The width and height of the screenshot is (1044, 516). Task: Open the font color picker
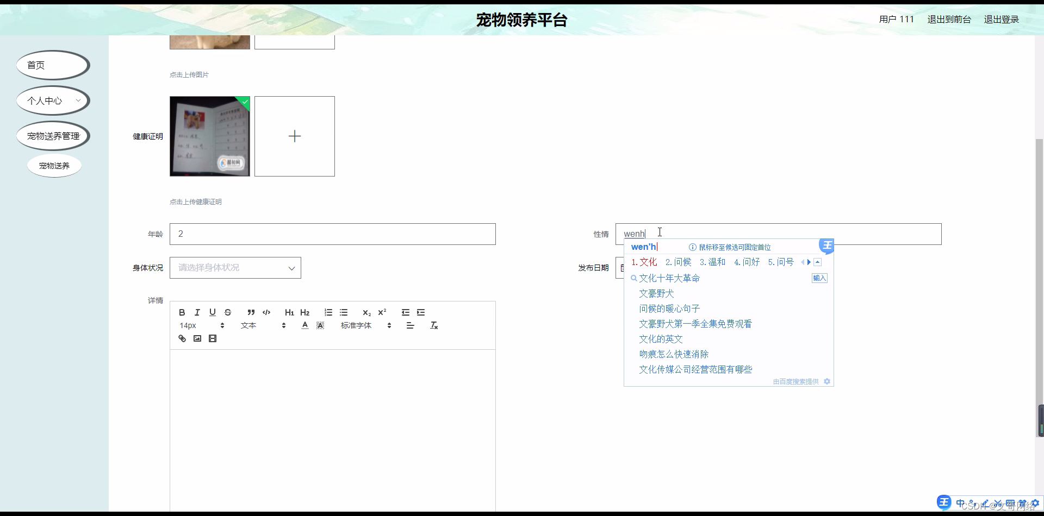(305, 325)
